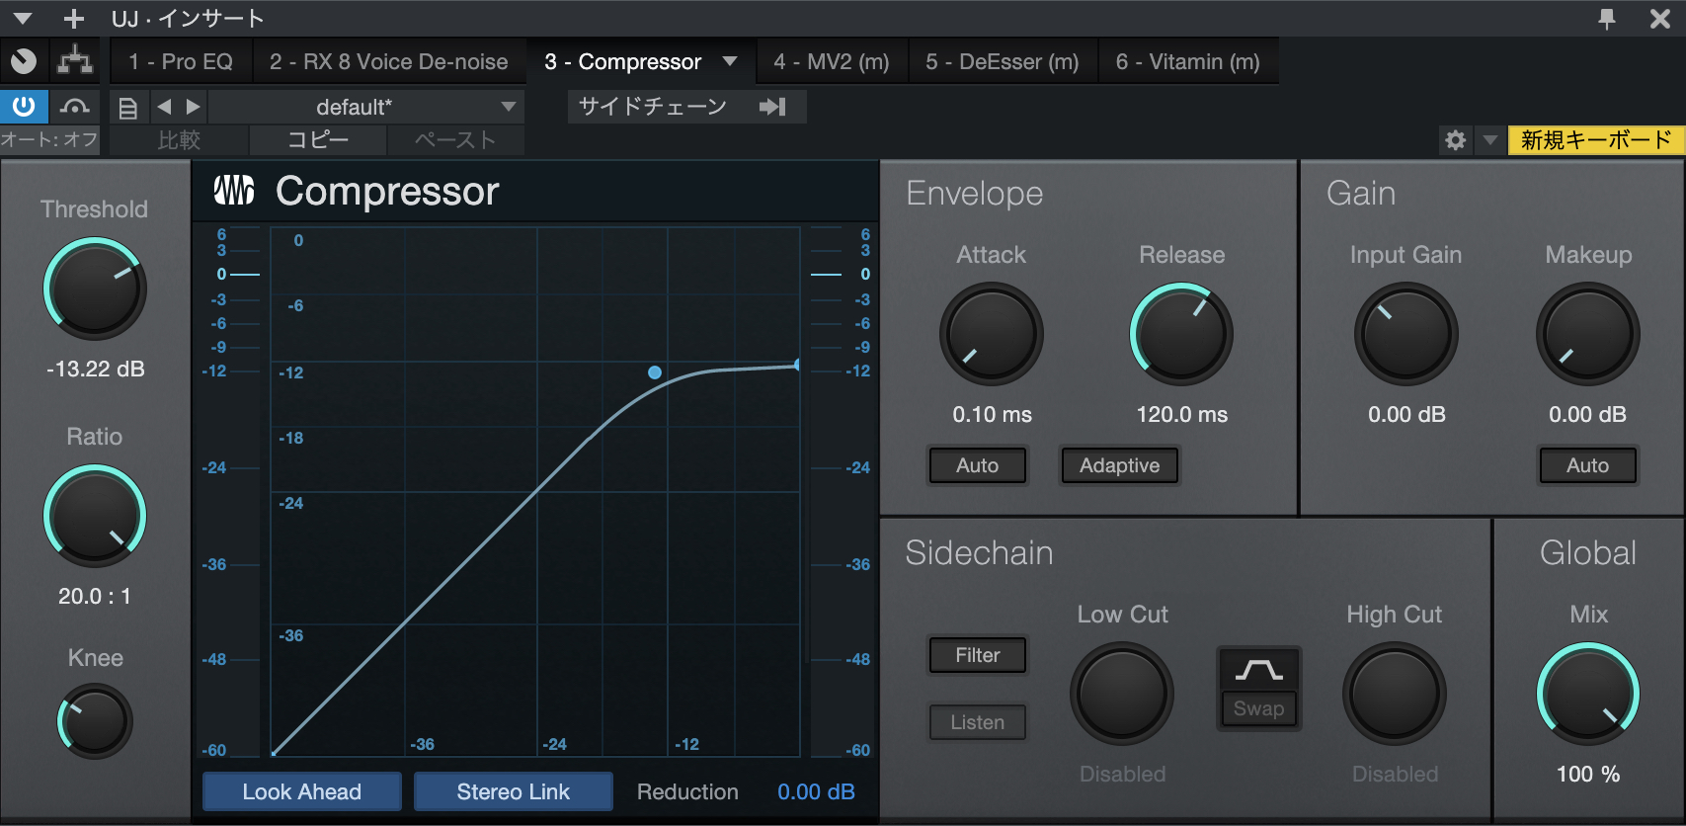
Task: Click the Threshold knob
Action: click(95, 289)
